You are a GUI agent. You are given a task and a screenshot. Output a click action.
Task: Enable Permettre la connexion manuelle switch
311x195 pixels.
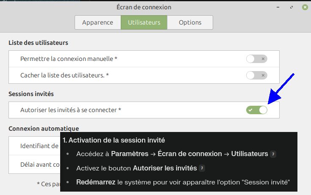pos(256,59)
